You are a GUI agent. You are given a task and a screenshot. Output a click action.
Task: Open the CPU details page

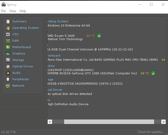pos(15,34)
